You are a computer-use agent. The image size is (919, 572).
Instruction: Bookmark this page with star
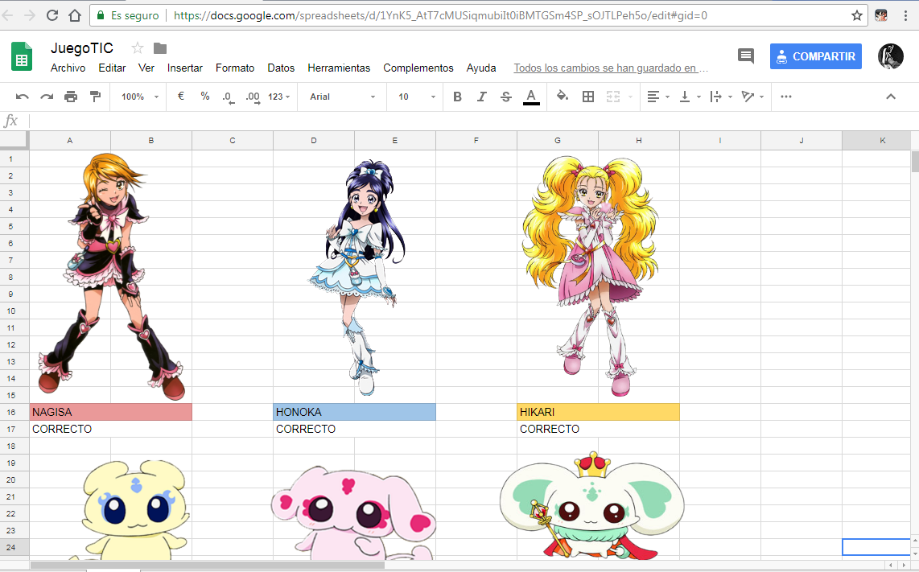tap(857, 15)
